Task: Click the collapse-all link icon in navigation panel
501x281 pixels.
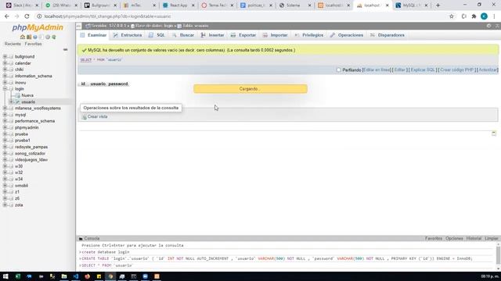Action: 66,50
